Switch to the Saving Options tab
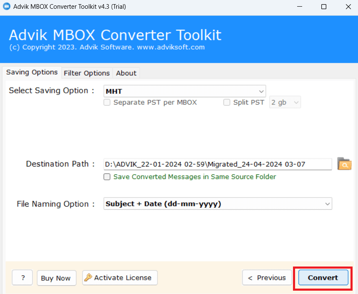Viewport: 358px width, 294px height. click(32, 72)
